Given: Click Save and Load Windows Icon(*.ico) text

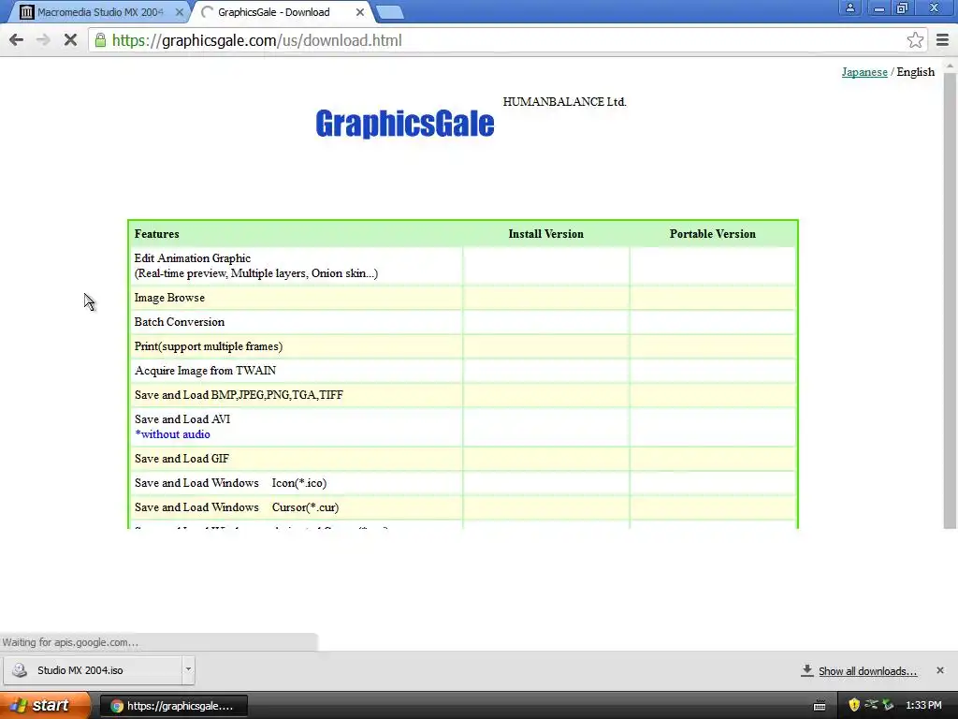Looking at the screenshot, I should 230,483.
